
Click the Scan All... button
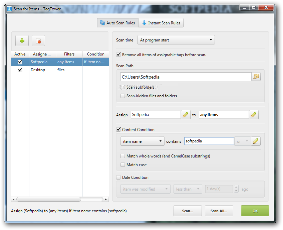(219, 211)
